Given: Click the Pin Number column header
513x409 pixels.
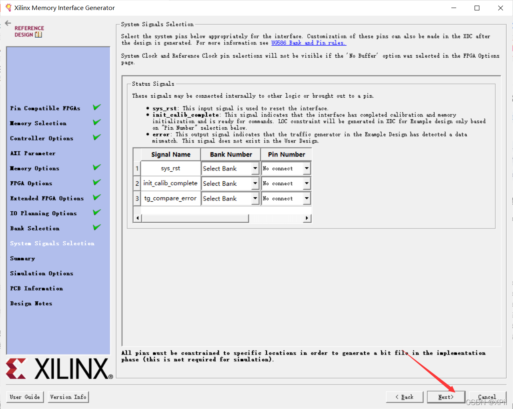Looking at the screenshot, I should pos(287,154).
